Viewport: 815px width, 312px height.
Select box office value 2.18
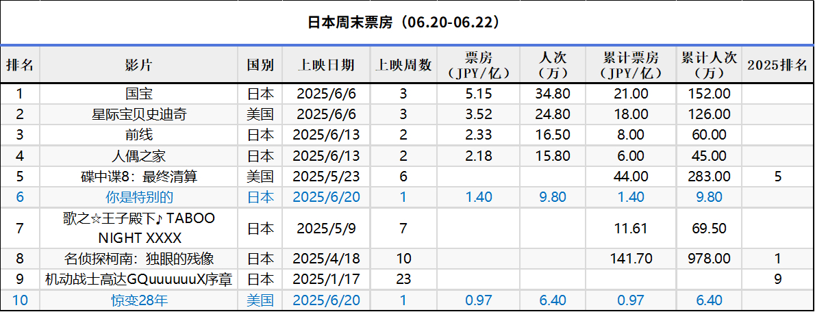pos(479,156)
